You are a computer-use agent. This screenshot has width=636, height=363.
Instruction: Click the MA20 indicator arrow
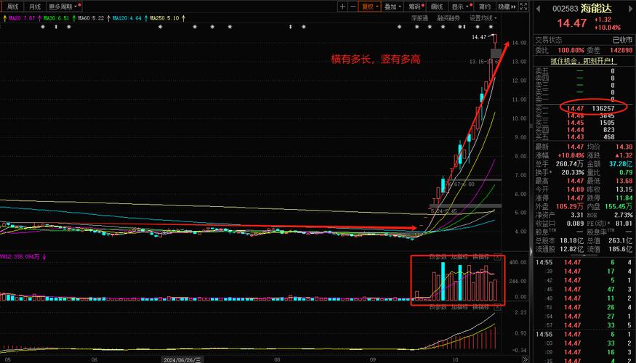(x=4, y=17)
